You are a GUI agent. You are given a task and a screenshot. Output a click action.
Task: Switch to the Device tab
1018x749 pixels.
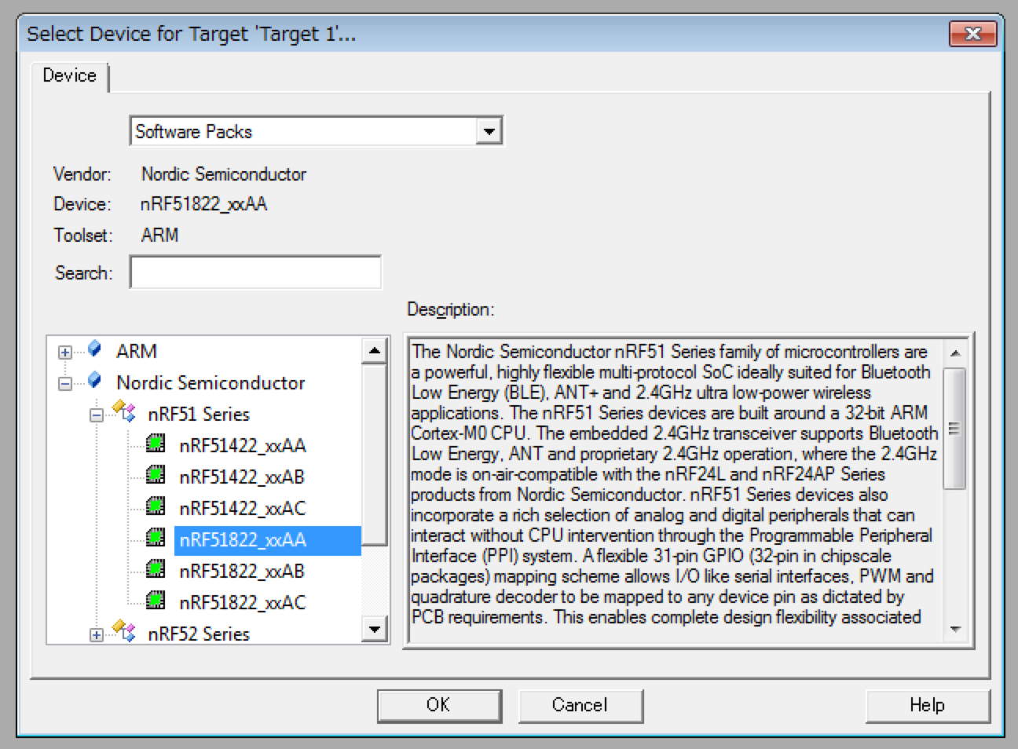pos(70,75)
